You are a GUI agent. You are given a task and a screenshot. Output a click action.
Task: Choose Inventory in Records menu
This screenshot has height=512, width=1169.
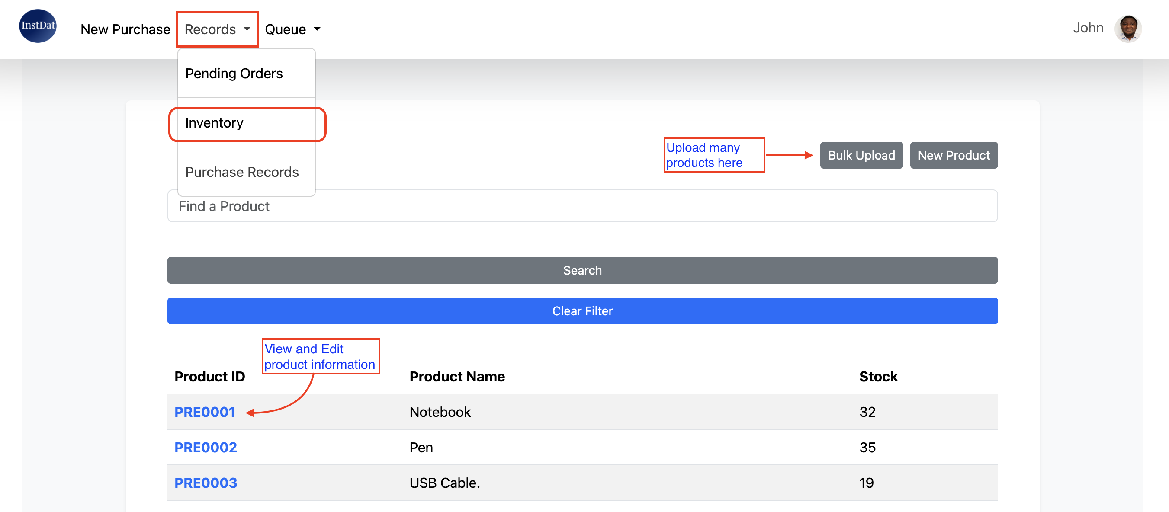tap(214, 123)
